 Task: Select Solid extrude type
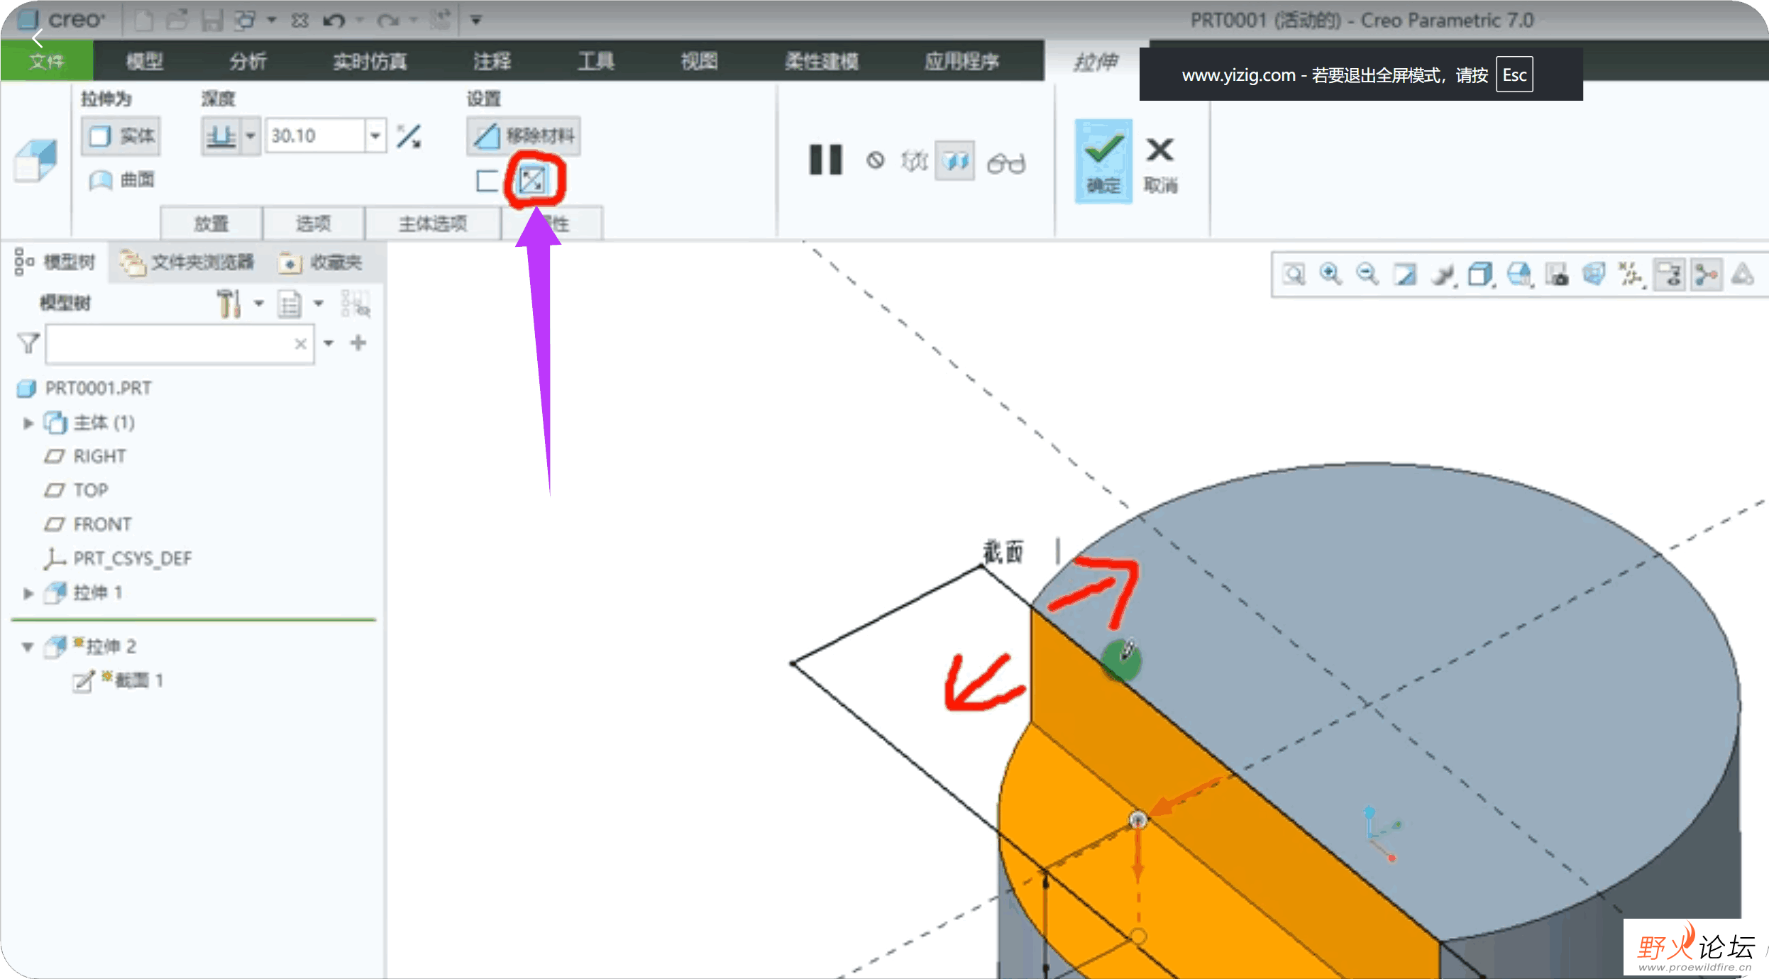(x=121, y=136)
